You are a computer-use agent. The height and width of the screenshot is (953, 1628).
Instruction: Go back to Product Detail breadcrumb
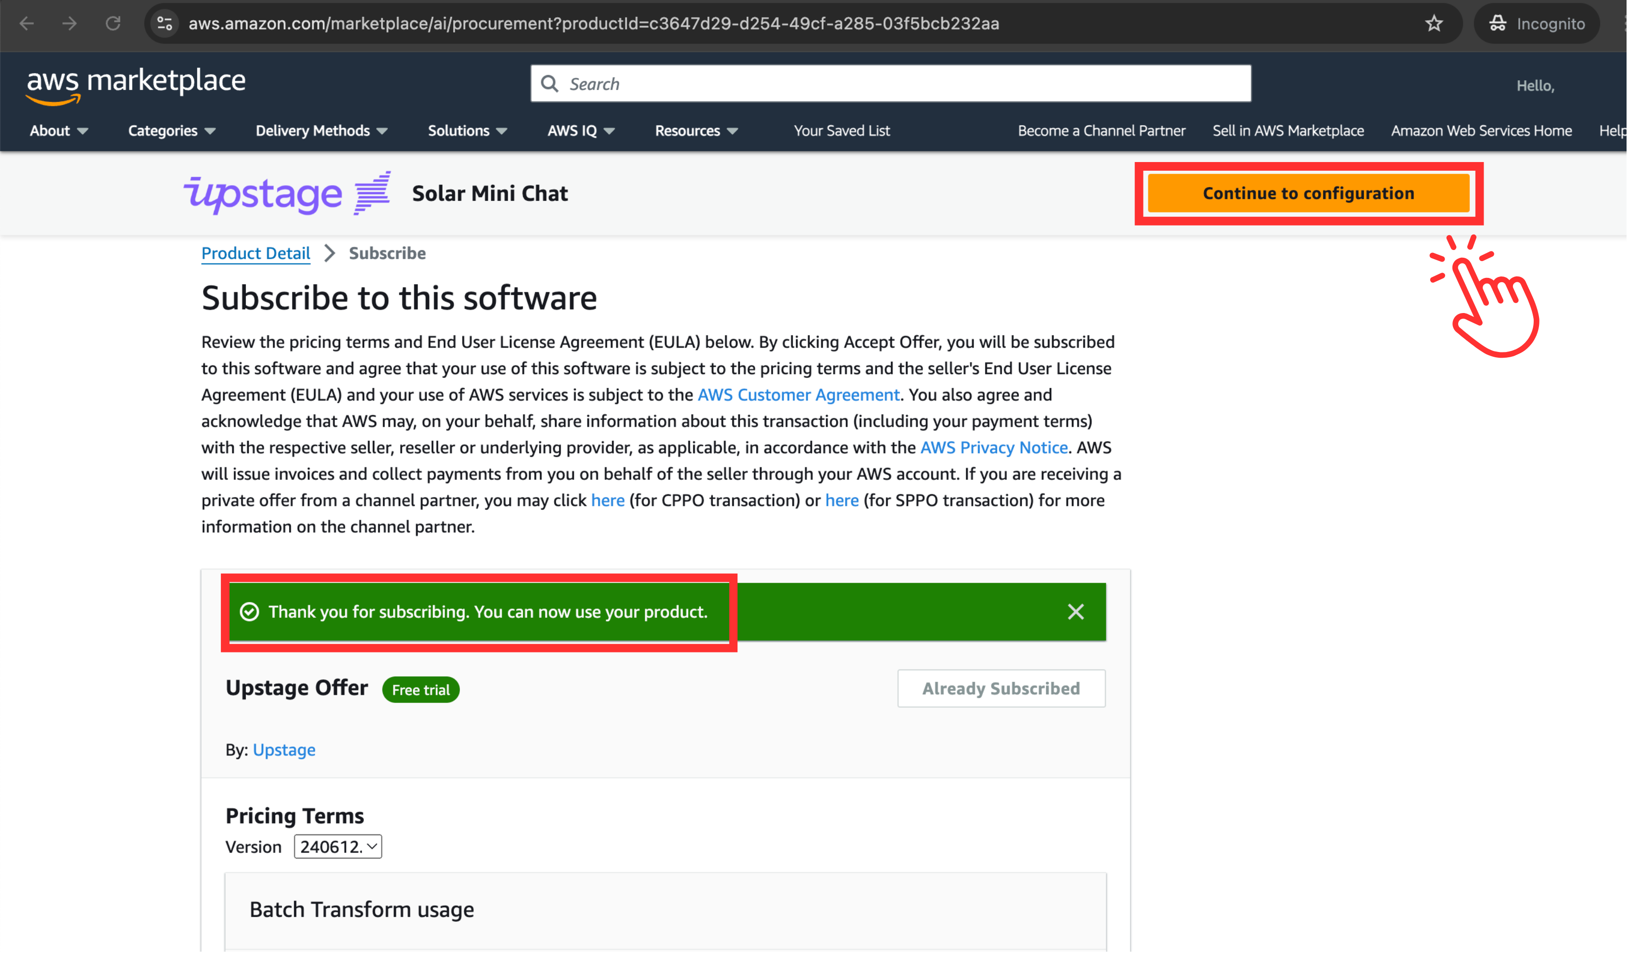256,253
